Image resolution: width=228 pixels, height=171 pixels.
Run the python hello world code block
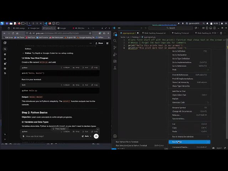pos(85,67)
